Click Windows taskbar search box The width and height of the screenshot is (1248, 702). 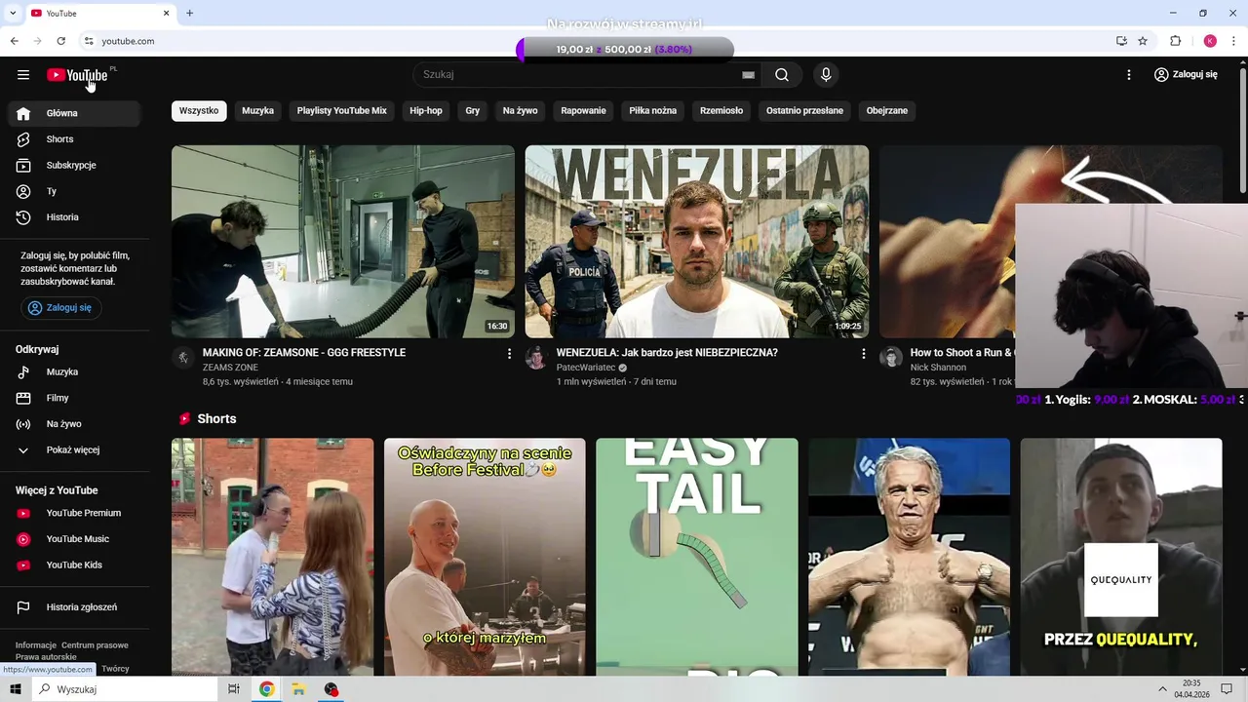pyautogui.click(x=125, y=689)
